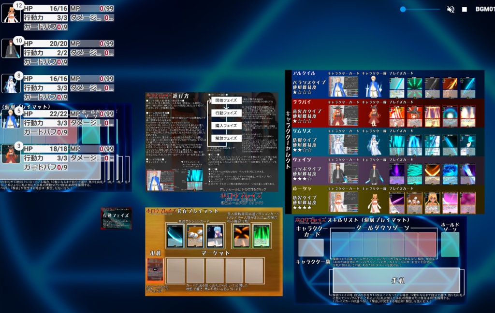Click the 手札 hand area
Image resolution: width=495 pixels, height=313 pixels.
(x=396, y=280)
